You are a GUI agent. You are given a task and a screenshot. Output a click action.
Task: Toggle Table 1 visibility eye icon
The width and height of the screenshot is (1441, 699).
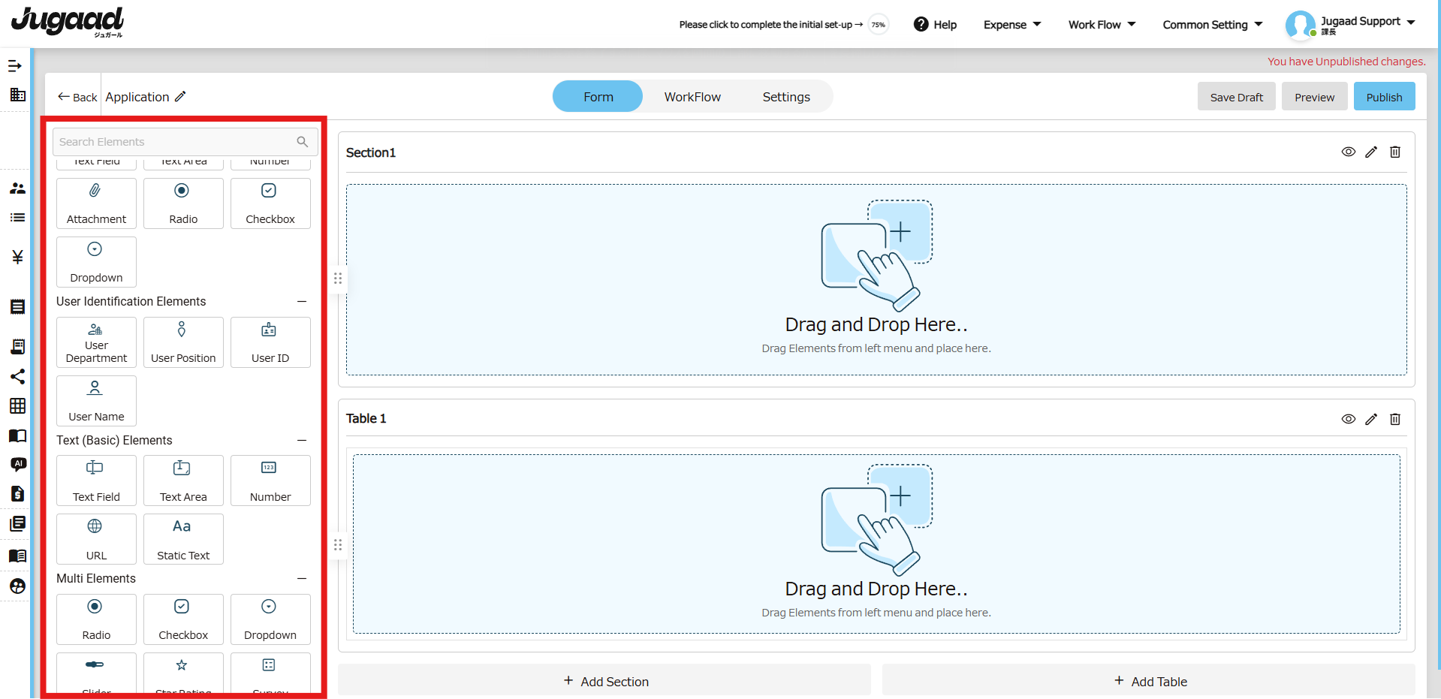pyautogui.click(x=1348, y=419)
